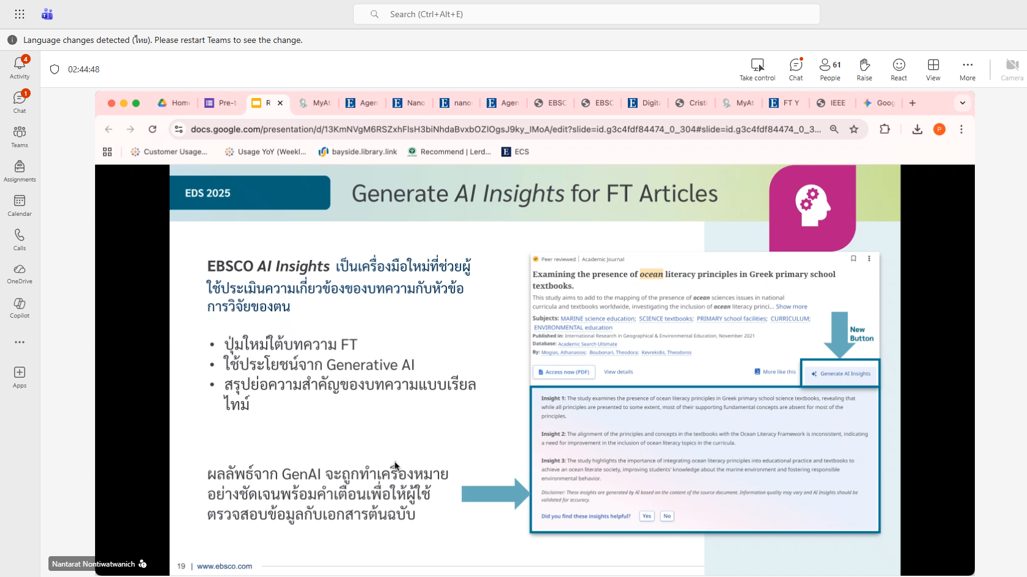Open the View layout options
This screenshot has height=577, width=1027.
tap(933, 69)
